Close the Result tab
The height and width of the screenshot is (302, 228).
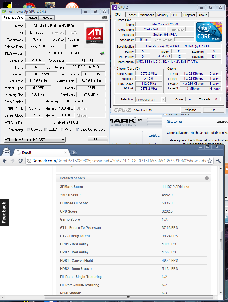[x=66, y=152]
